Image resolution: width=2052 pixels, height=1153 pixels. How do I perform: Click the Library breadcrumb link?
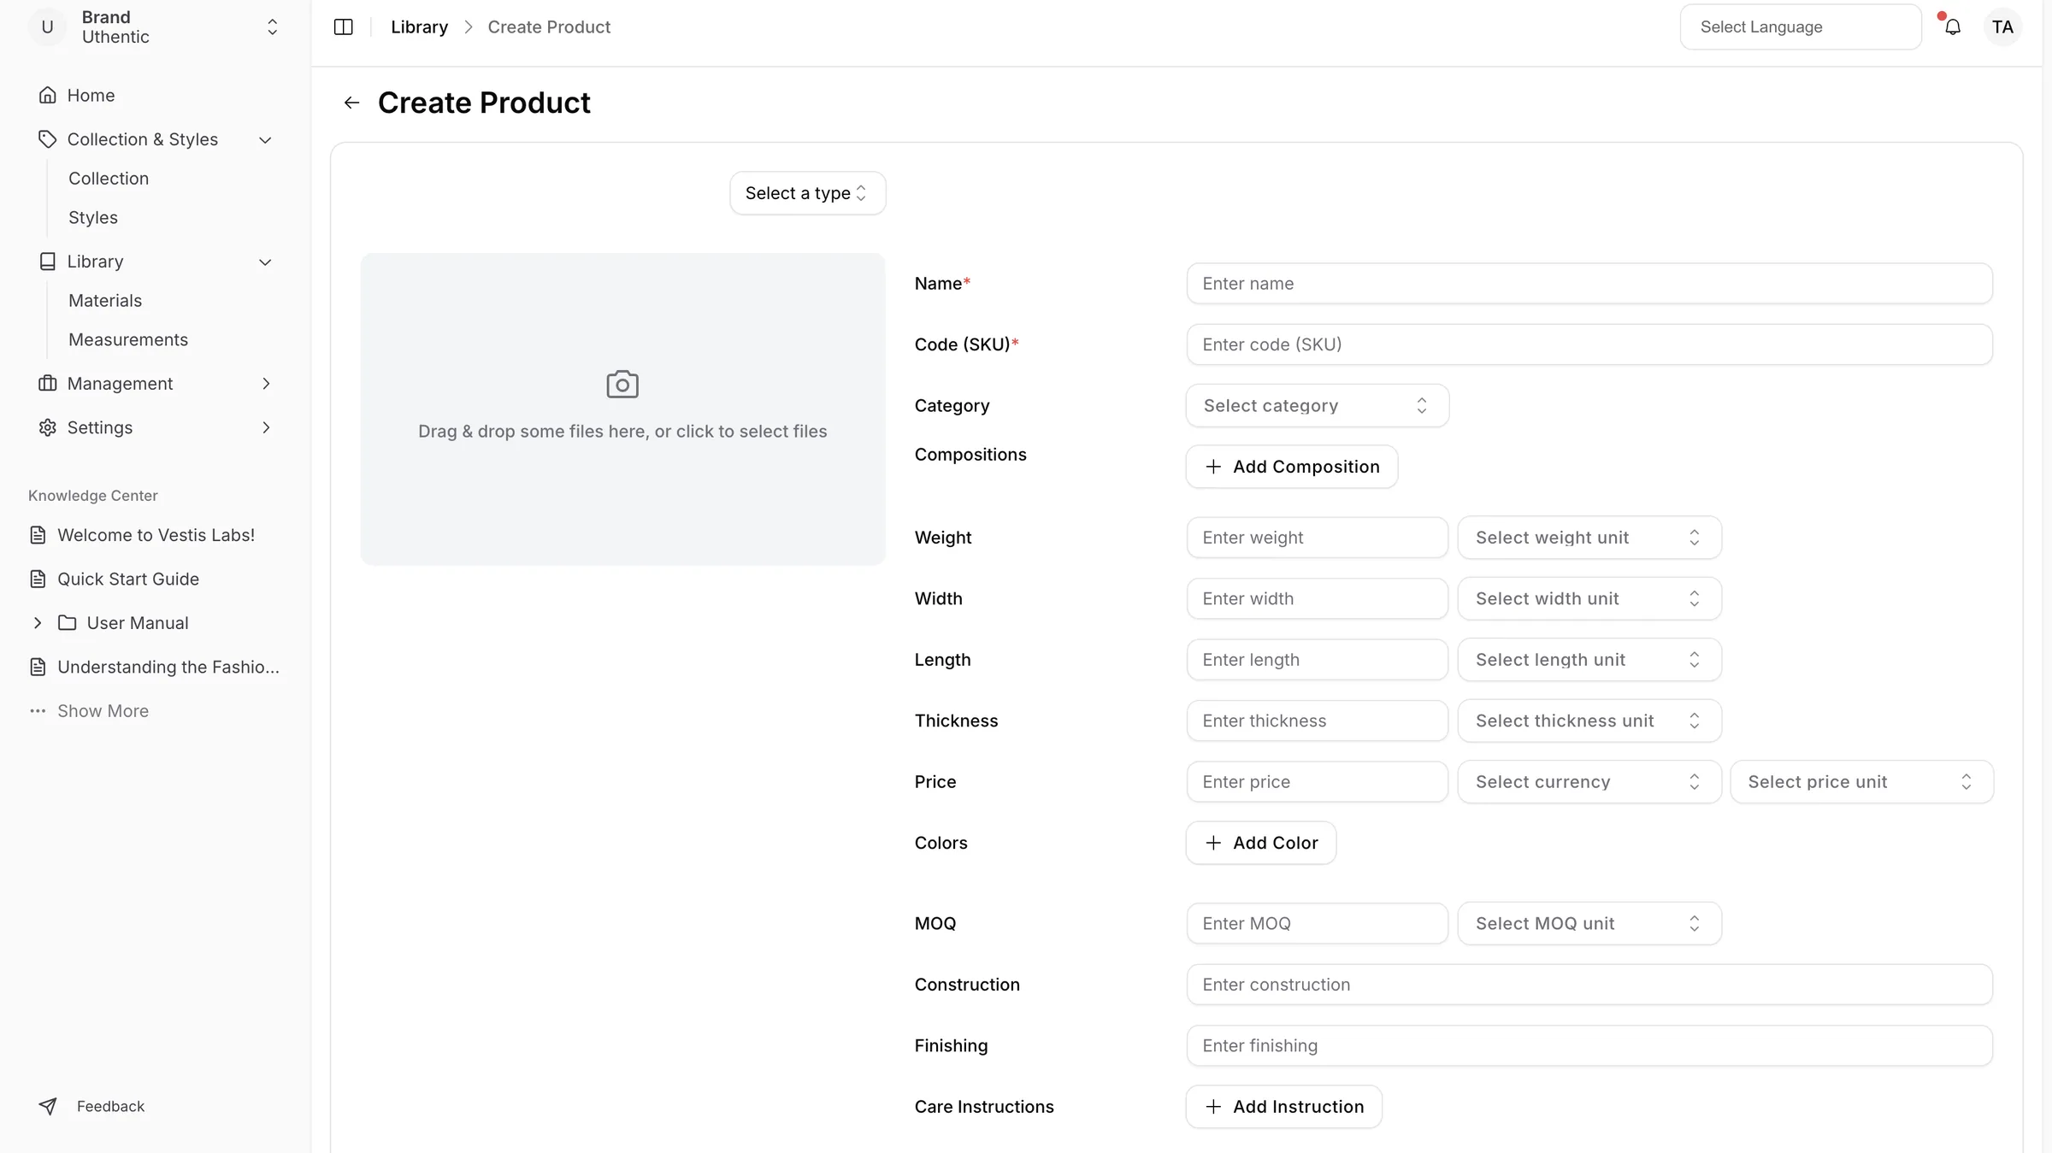pyautogui.click(x=419, y=27)
